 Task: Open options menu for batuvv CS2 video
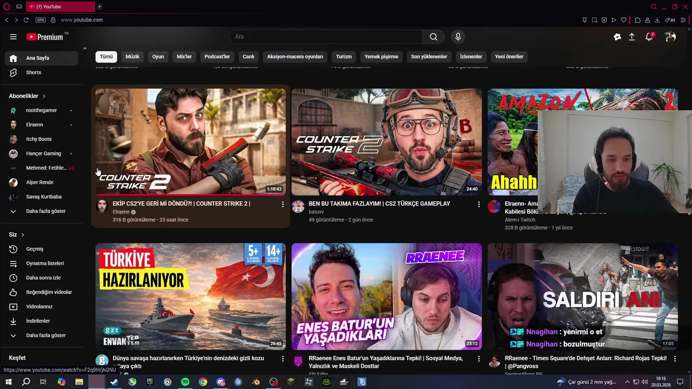478,204
